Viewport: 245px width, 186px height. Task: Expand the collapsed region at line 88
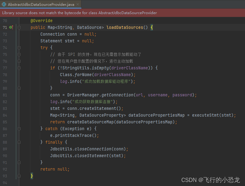tap(19, 142)
